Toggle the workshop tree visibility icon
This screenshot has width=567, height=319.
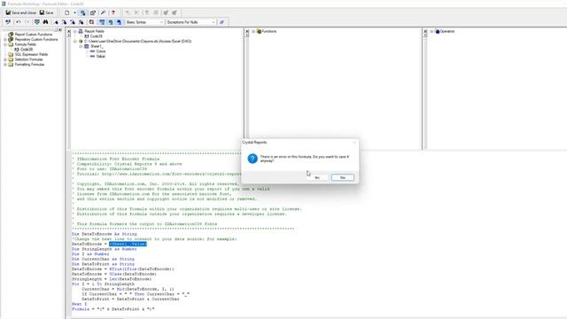click(82, 12)
